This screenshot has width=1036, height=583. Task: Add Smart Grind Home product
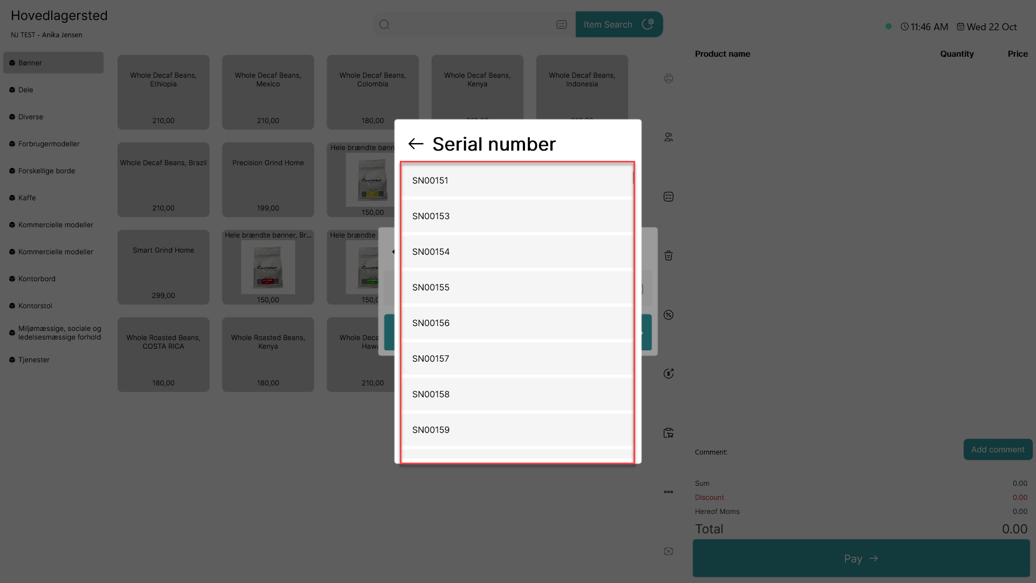(x=163, y=267)
